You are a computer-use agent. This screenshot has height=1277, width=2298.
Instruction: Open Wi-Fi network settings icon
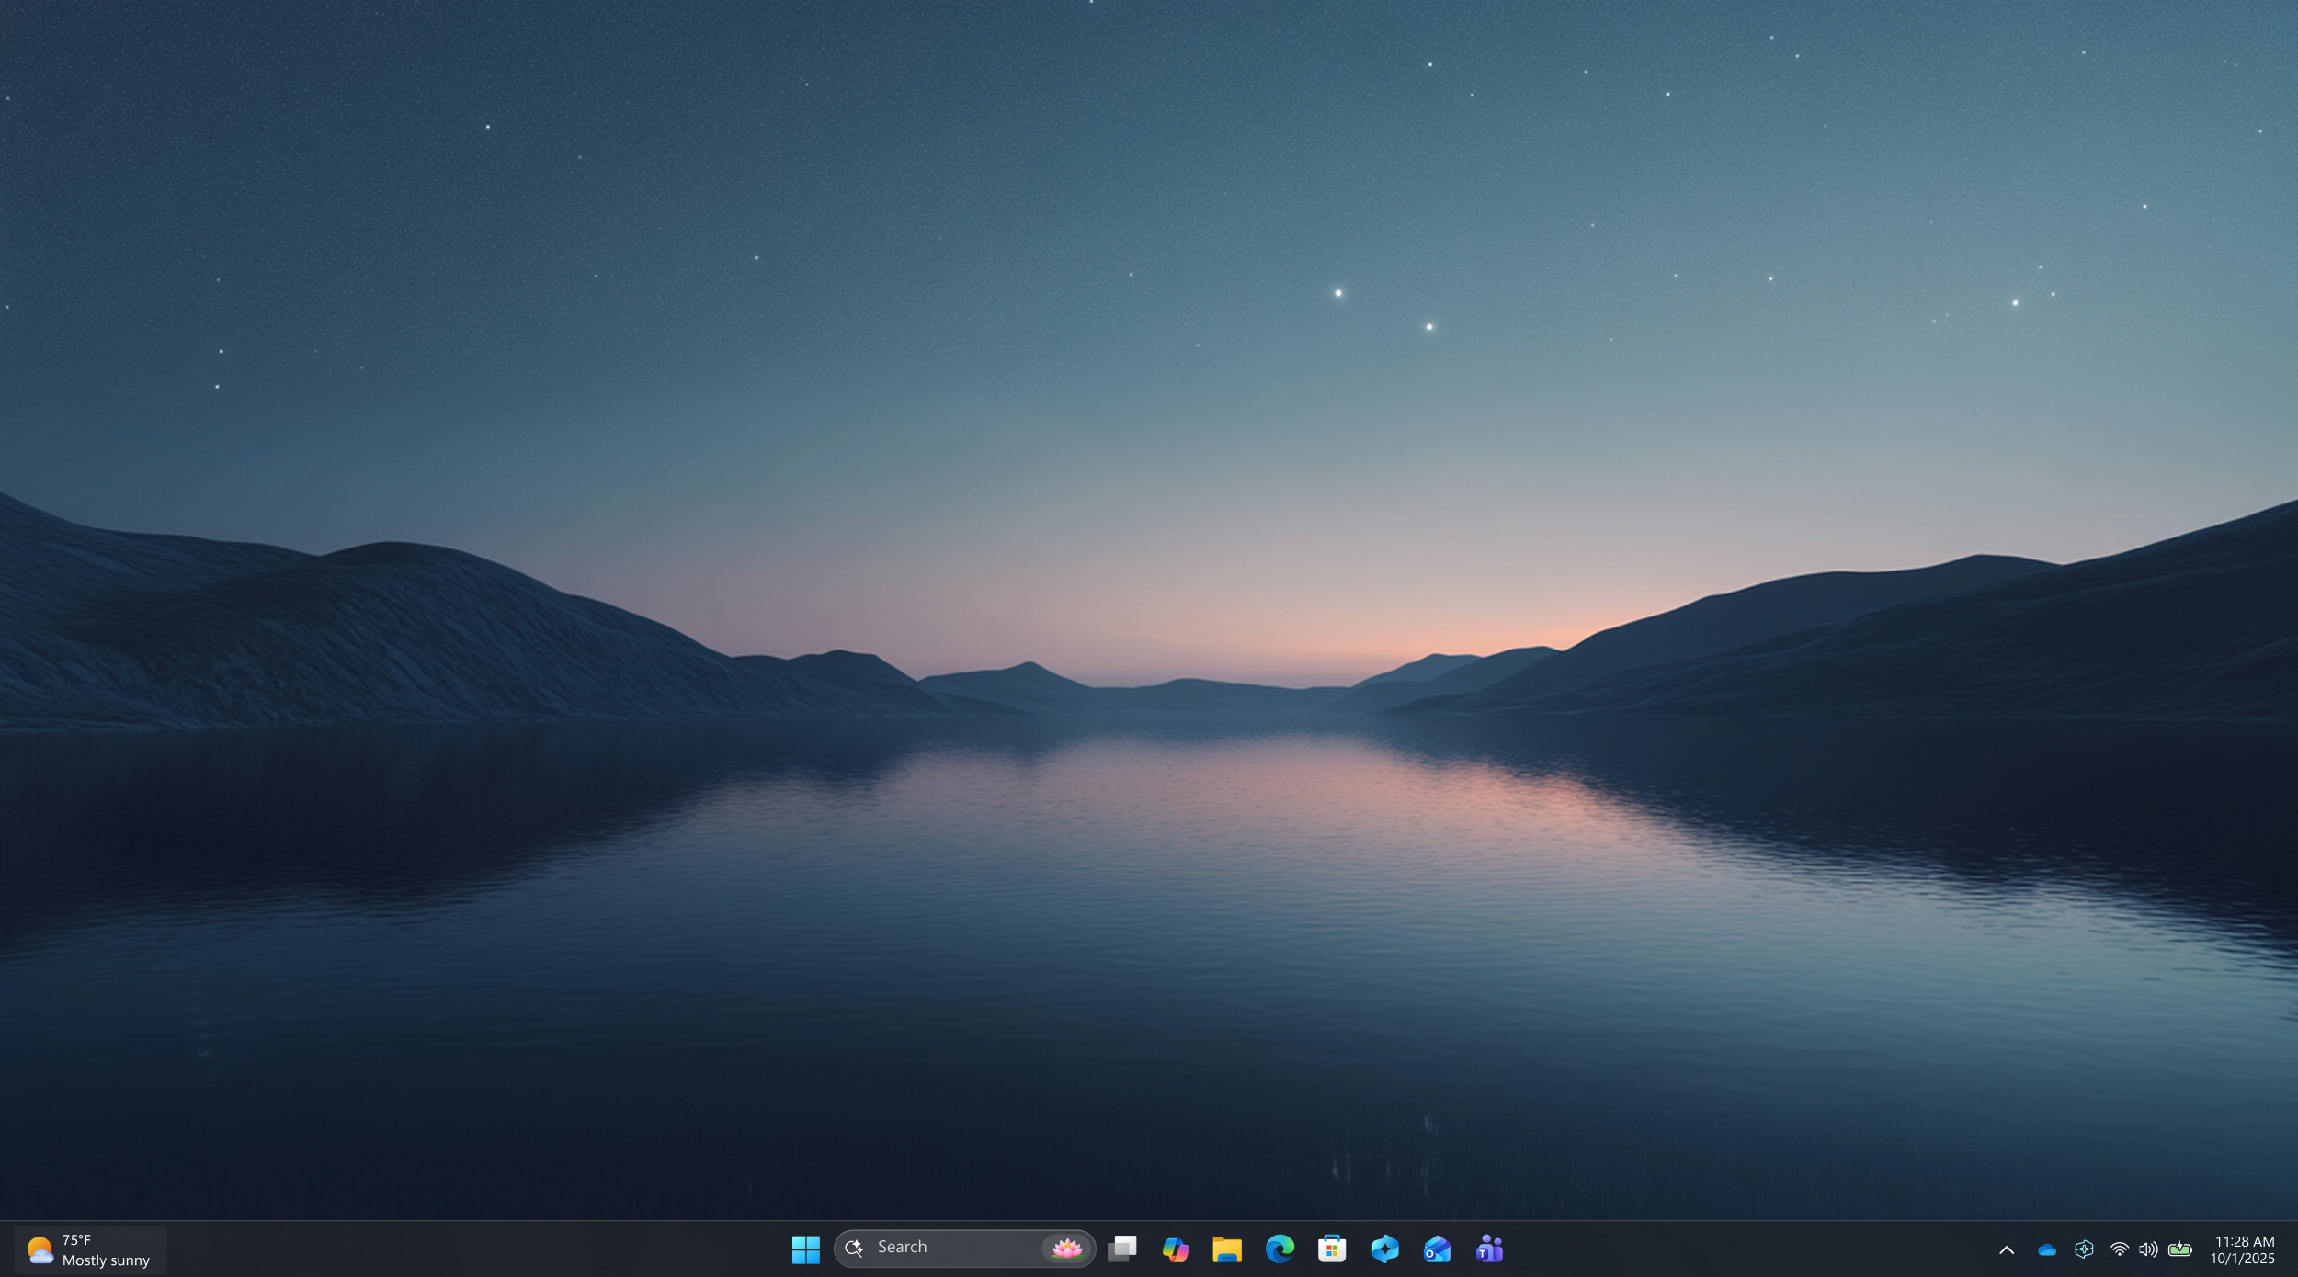coord(2120,1249)
